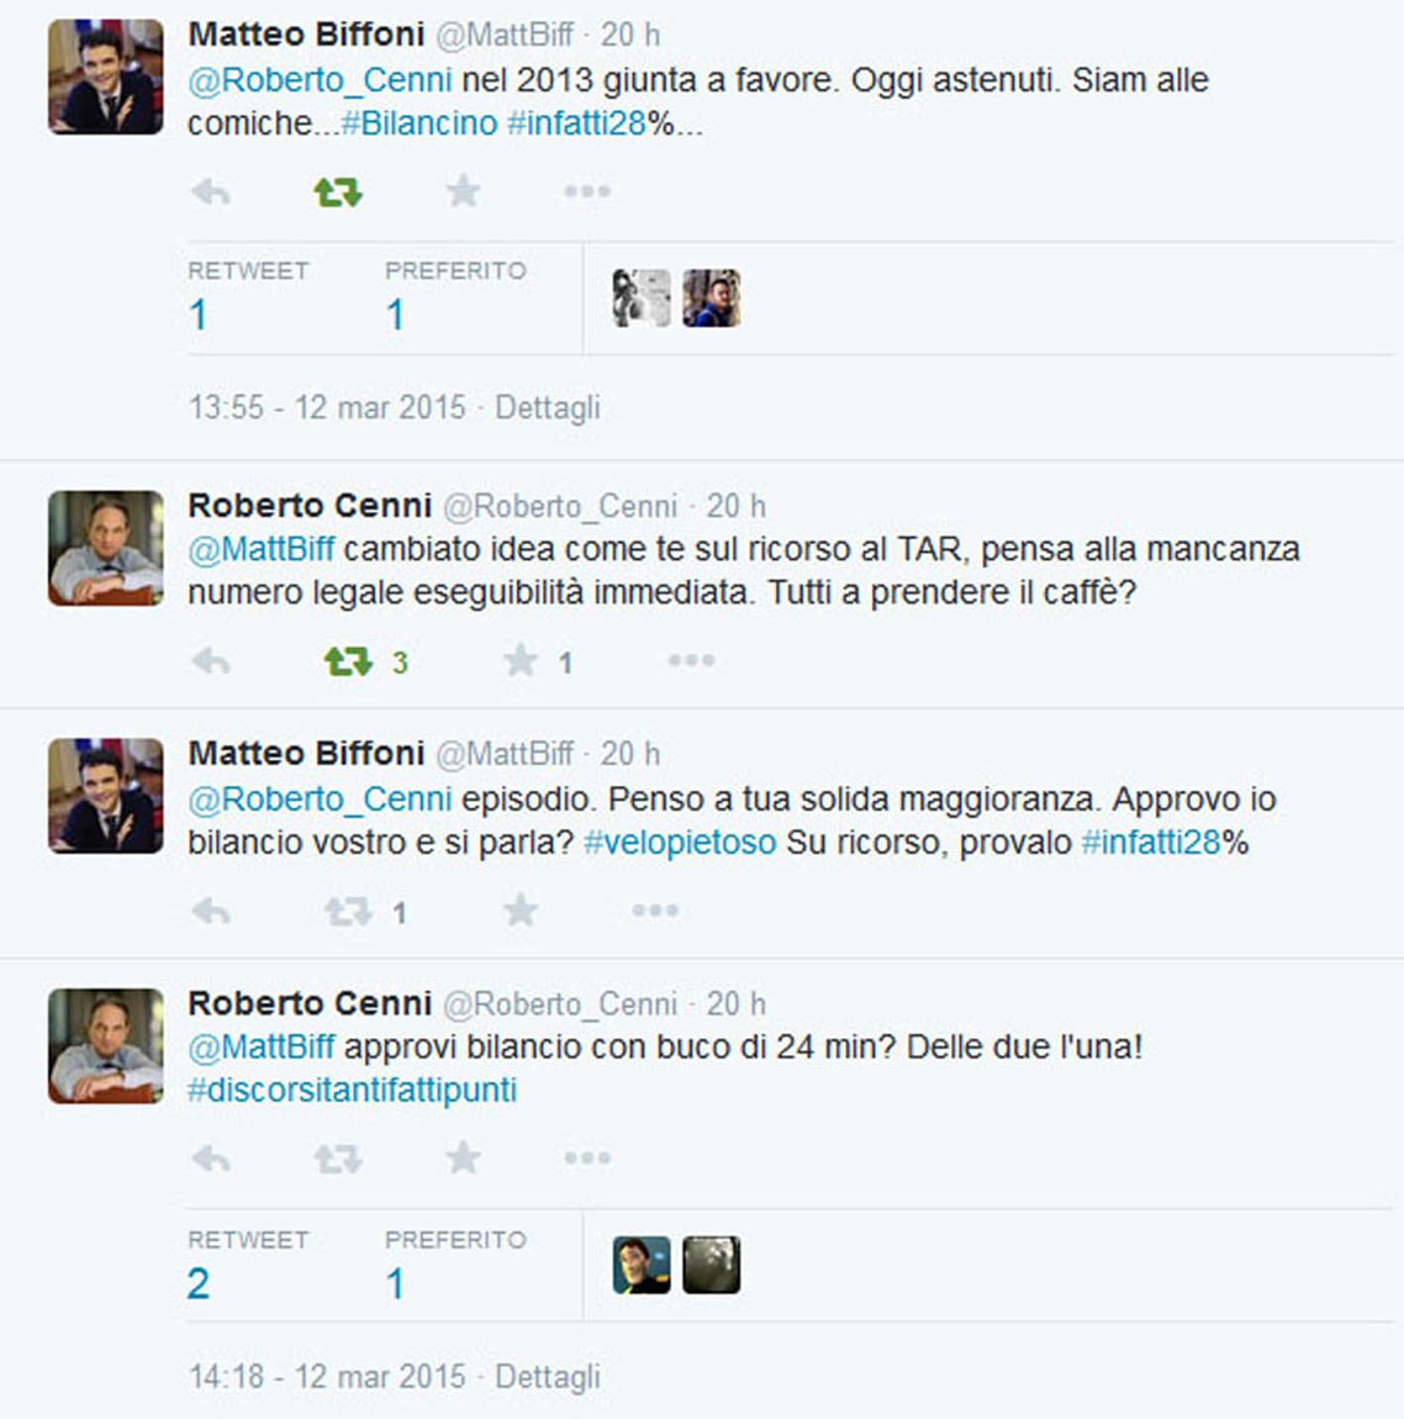This screenshot has height=1419, width=1404.
Task: Reply to Biffoni's 2013 giunta tweet
Action: coord(211,191)
